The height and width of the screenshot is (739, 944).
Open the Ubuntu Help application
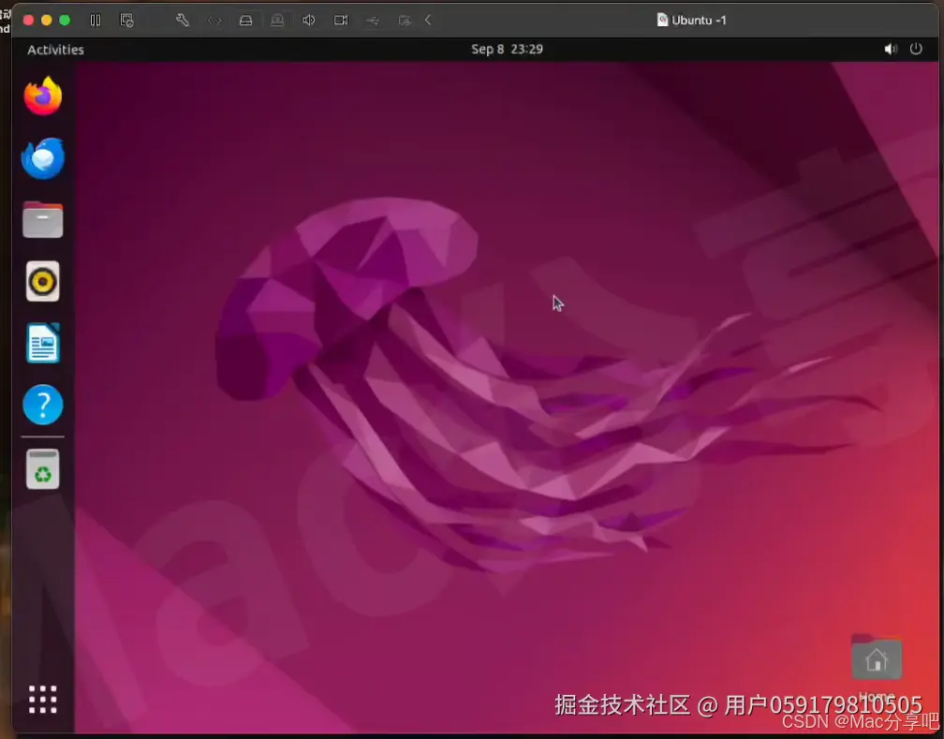tap(42, 405)
